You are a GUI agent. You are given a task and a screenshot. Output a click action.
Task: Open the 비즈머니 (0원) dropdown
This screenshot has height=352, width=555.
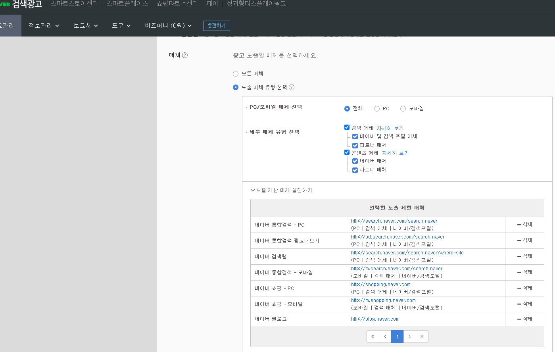168,26
